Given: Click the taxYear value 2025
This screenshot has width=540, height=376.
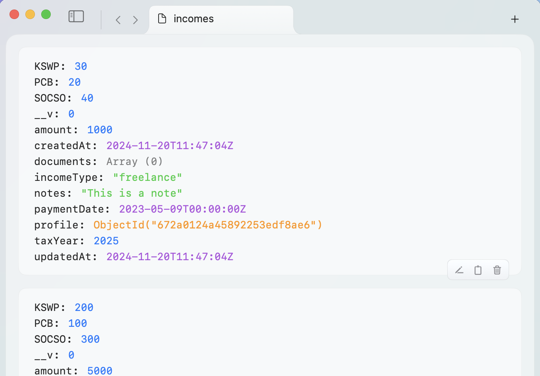Looking at the screenshot, I should 106,241.
